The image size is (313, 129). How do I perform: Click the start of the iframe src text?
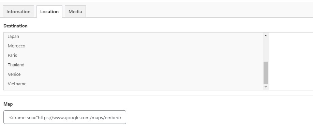click(x=10, y=117)
